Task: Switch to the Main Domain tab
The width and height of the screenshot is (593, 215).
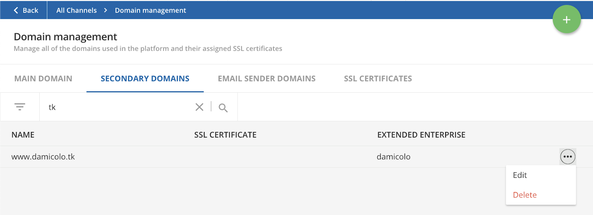Action: 43,79
